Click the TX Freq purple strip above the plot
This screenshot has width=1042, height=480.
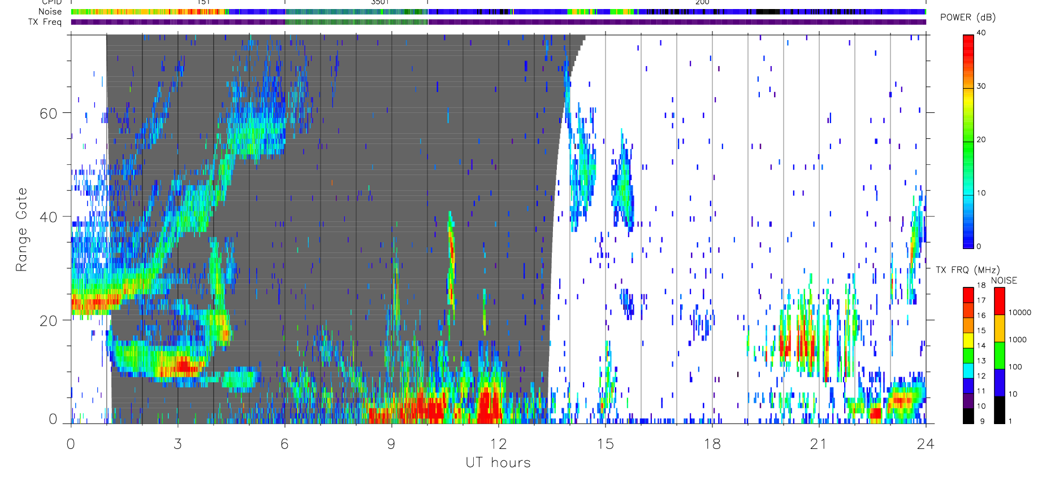[x=498, y=22]
